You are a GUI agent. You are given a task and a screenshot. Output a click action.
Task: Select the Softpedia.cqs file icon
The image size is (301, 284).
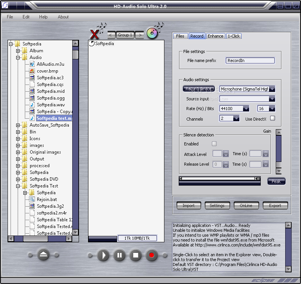click(x=32, y=84)
